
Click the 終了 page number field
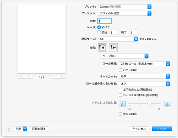[134, 32]
